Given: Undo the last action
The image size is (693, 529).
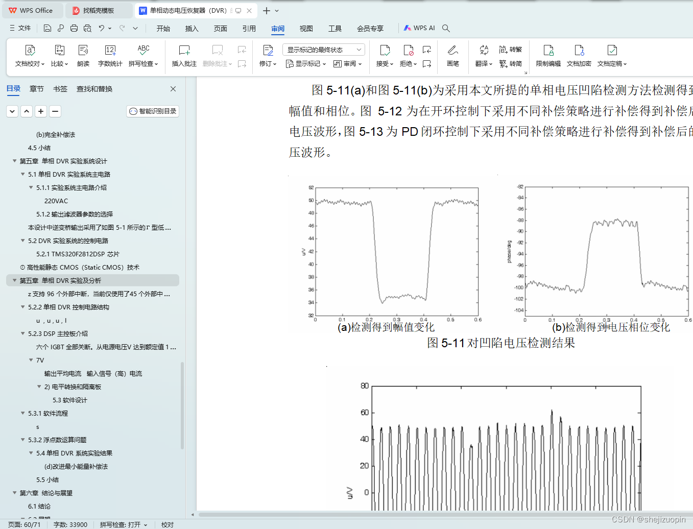Looking at the screenshot, I should point(102,28).
